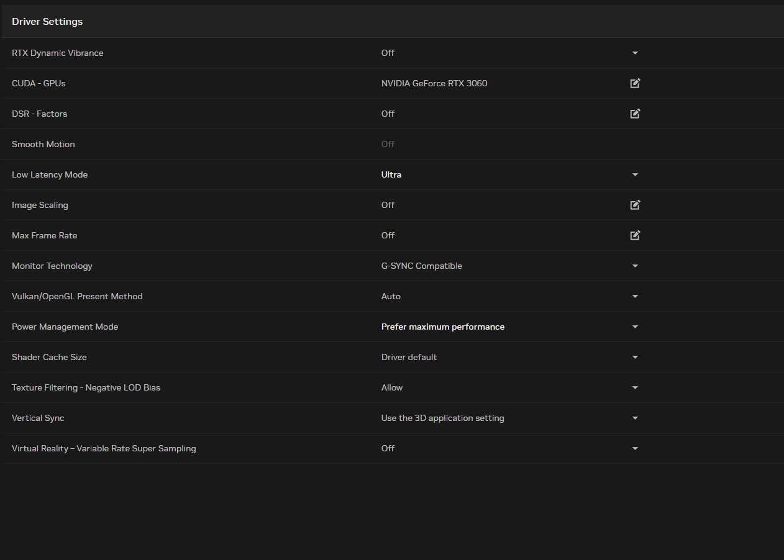Click the Max Frame Rate edit icon

pyautogui.click(x=635, y=235)
